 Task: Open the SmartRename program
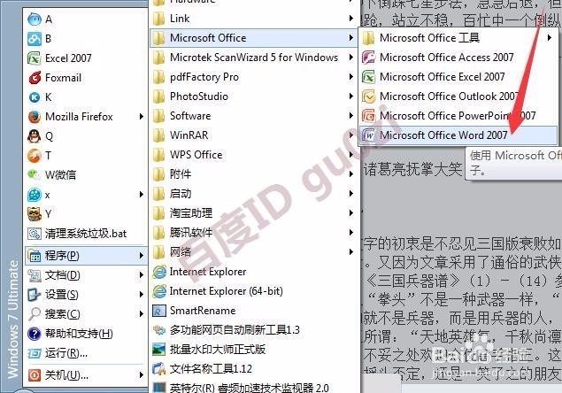254,311
